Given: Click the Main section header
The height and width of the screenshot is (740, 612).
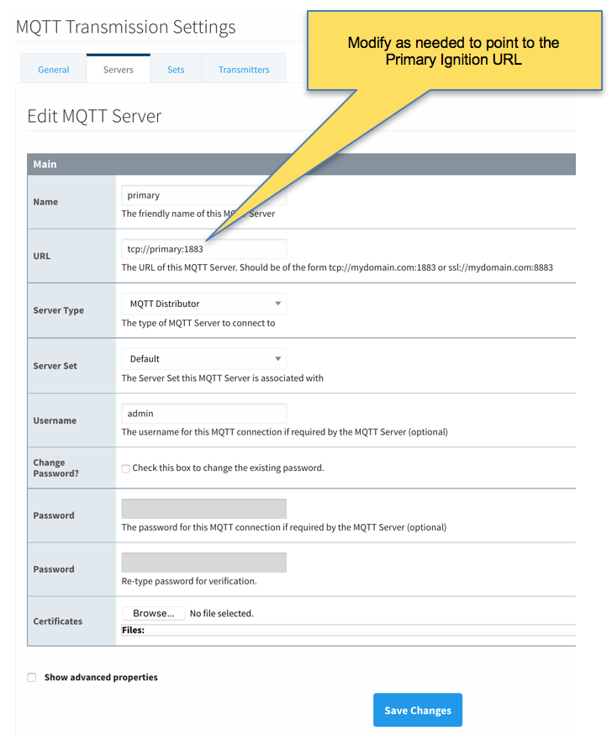Looking at the screenshot, I should (301, 164).
